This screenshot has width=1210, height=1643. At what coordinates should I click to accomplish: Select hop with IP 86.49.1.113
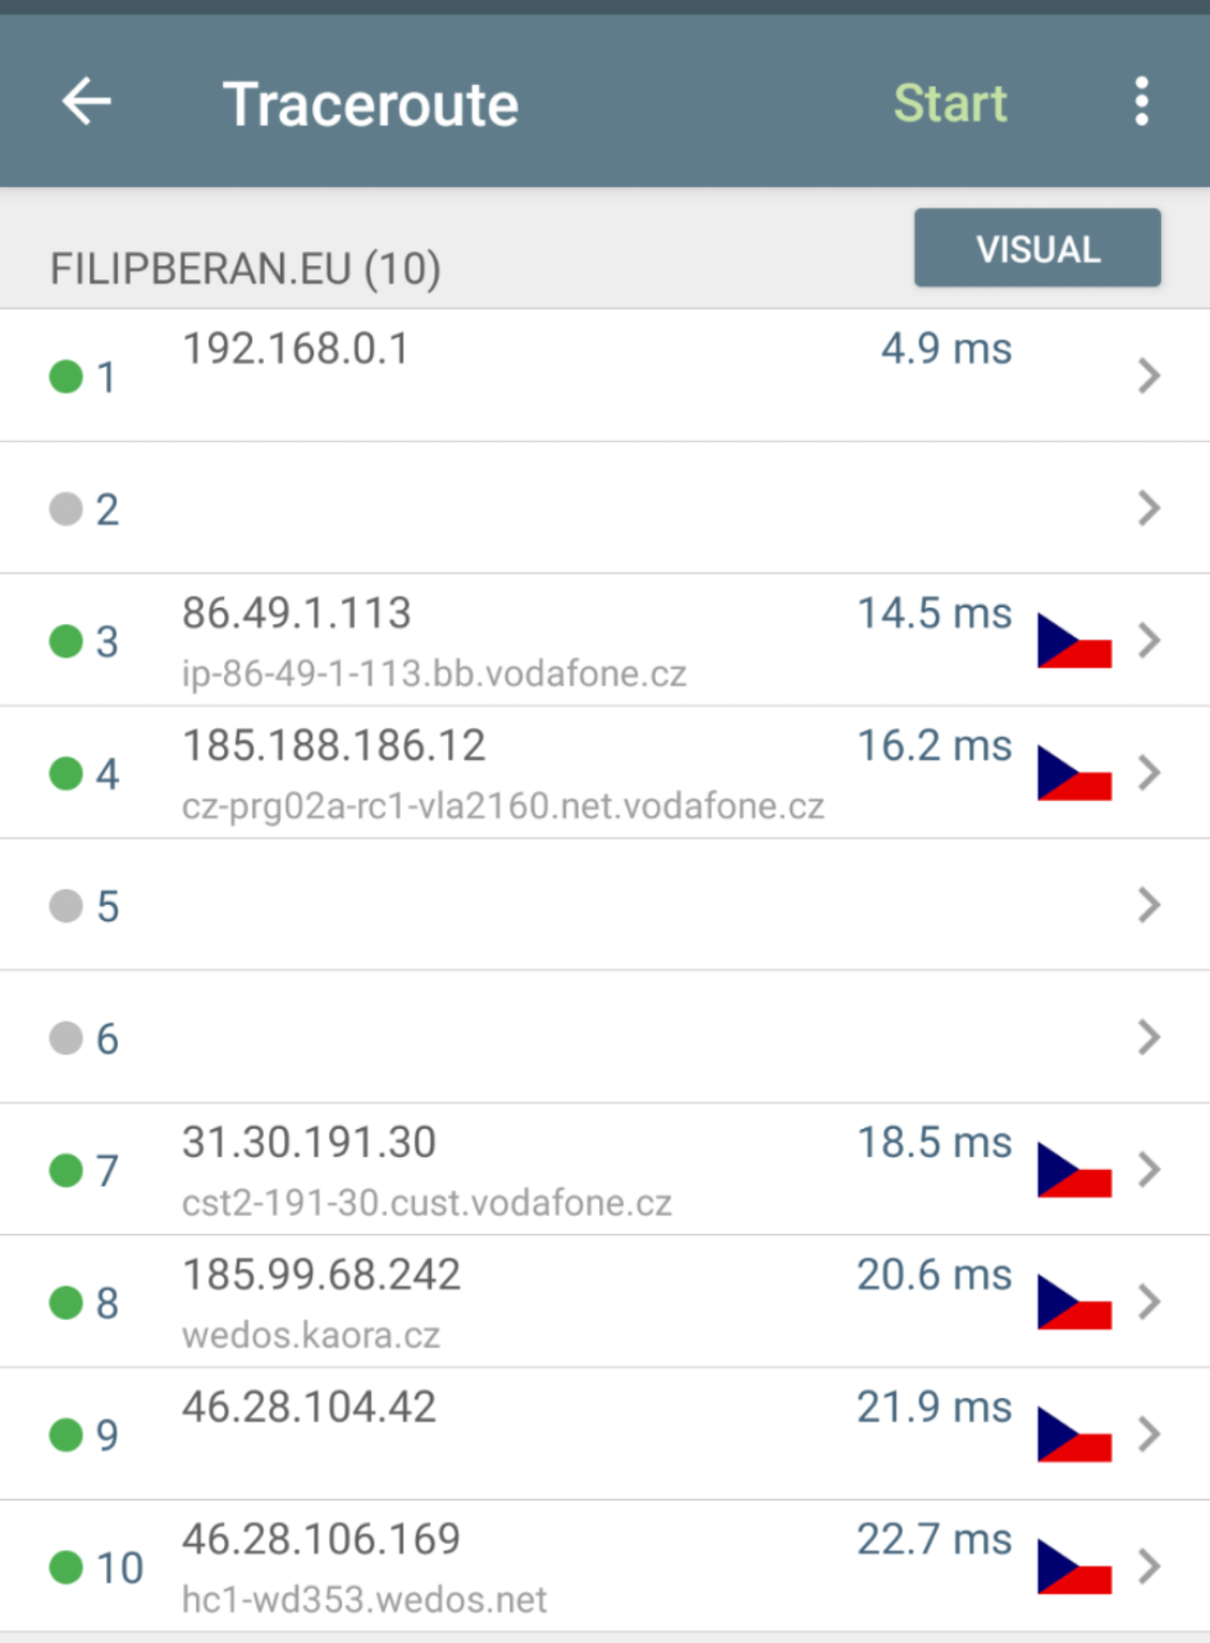(x=296, y=614)
